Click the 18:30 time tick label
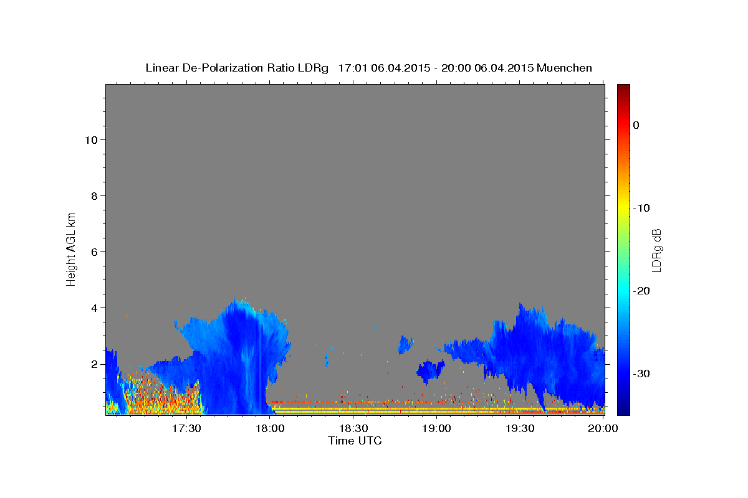The width and height of the screenshot is (748, 498). tap(353, 428)
